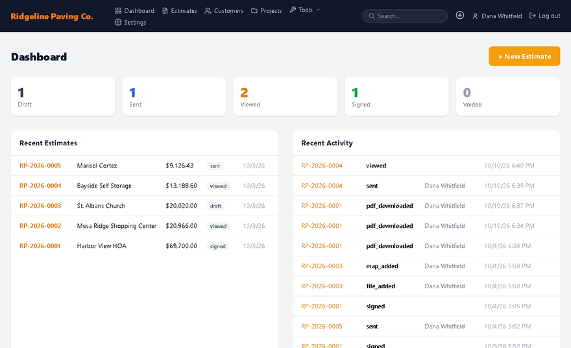
Task: Expand the Tools dropdown chevron
Action: point(318,10)
